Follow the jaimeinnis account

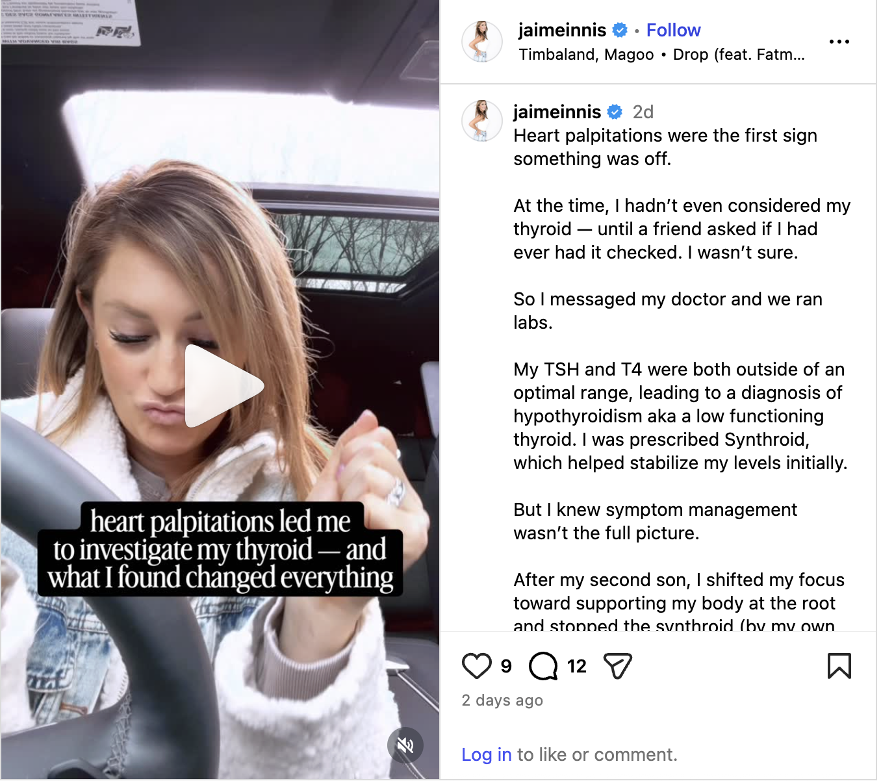[673, 31]
